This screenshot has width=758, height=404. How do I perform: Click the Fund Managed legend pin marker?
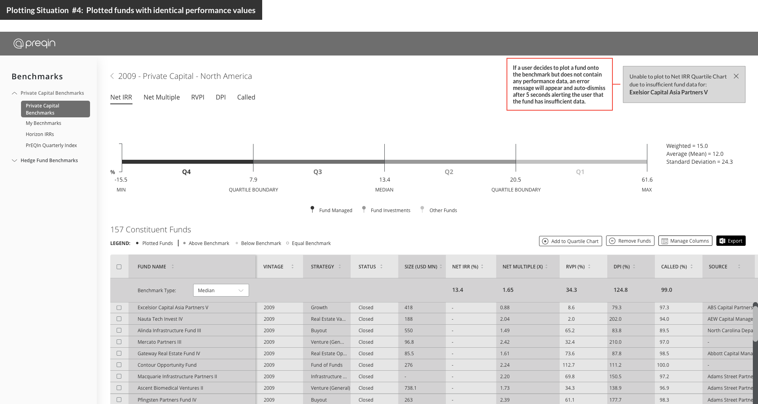pos(312,209)
